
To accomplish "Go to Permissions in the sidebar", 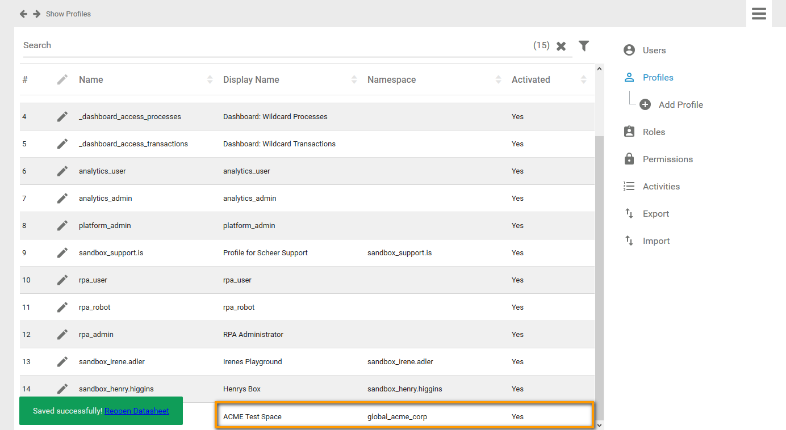I will click(667, 159).
